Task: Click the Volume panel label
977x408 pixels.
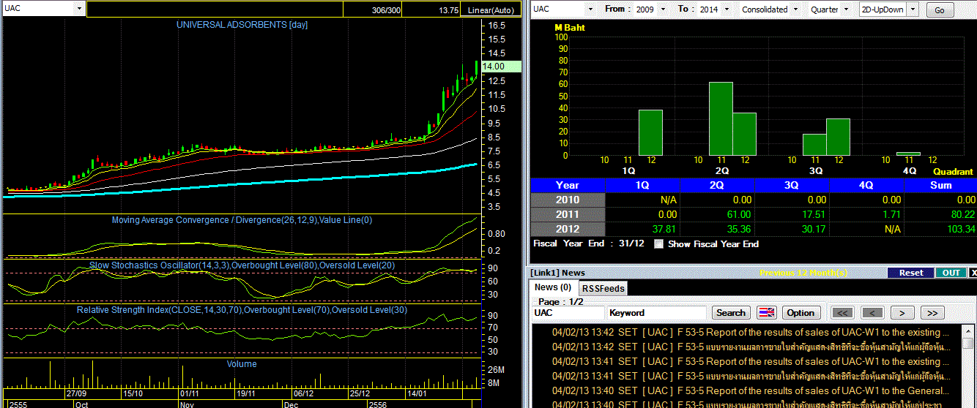Action: coord(242,363)
